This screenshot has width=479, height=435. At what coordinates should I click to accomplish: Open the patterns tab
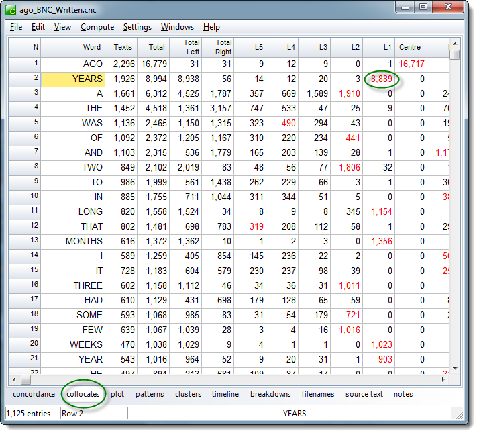coord(150,394)
